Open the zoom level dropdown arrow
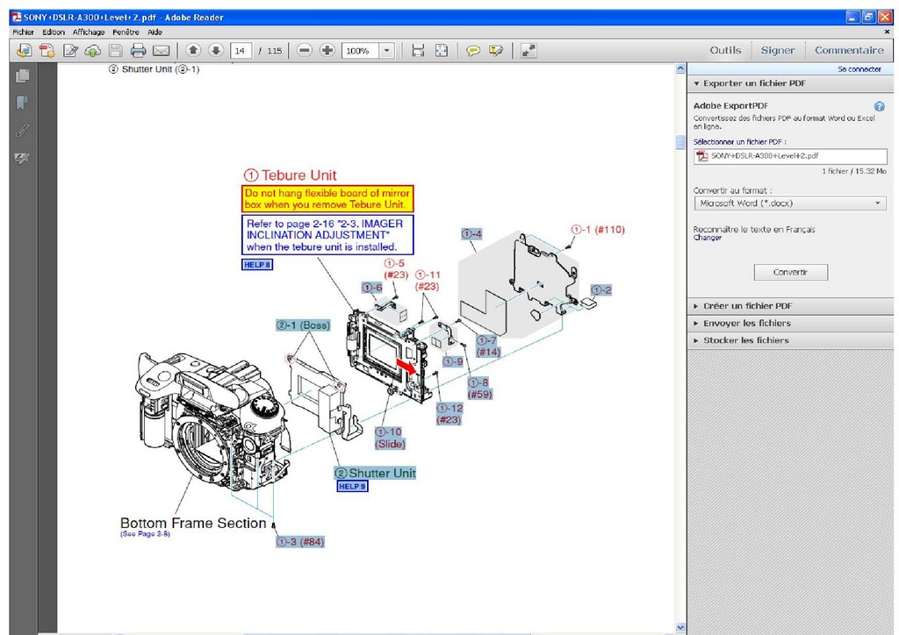The image size is (899, 635). pos(387,51)
